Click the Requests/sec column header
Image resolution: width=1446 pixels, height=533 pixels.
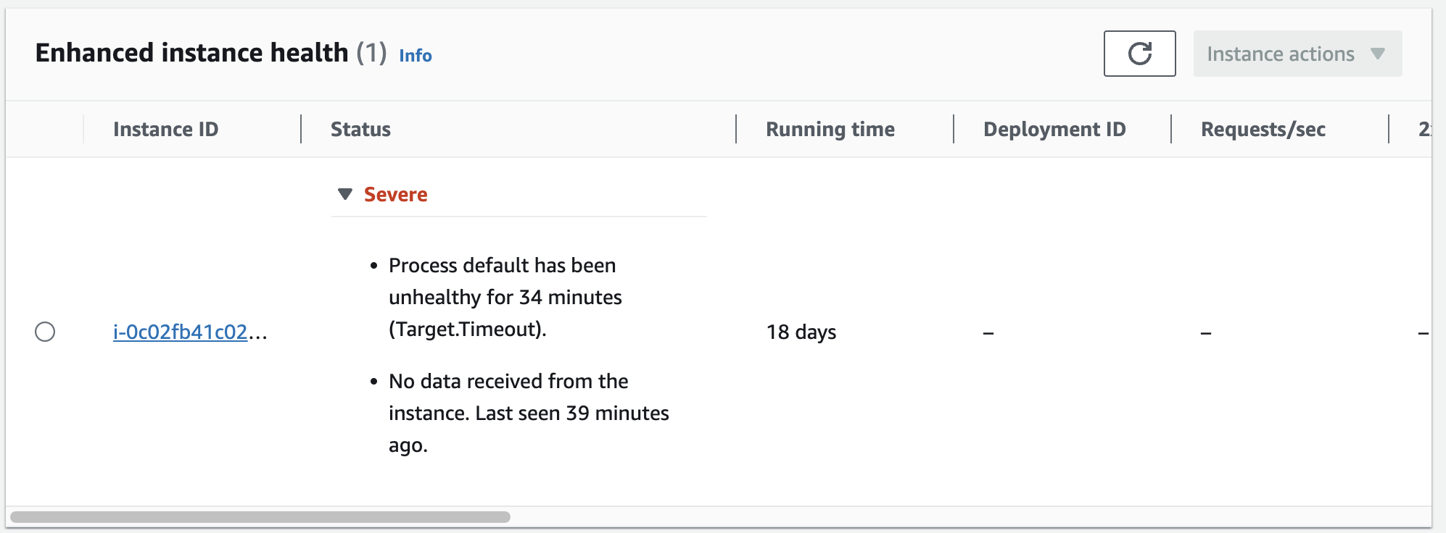point(1263,129)
